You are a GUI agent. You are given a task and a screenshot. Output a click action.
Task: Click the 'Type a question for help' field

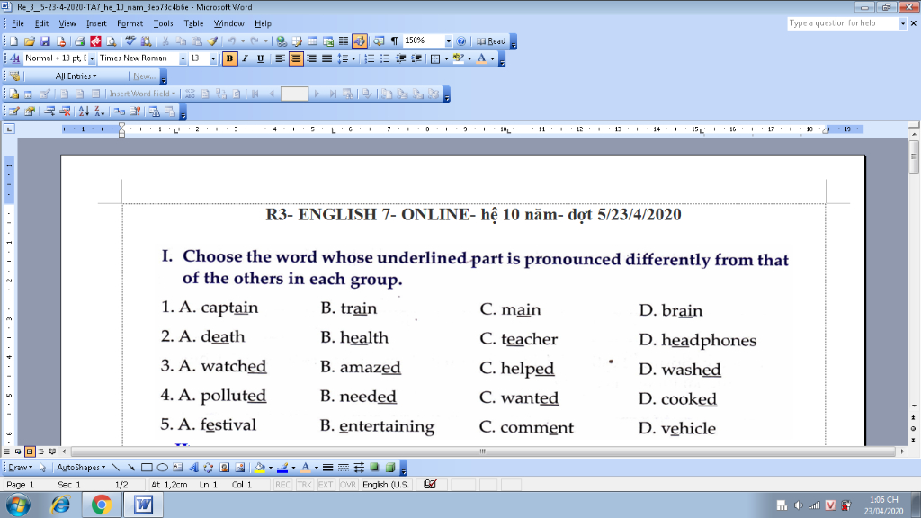pyautogui.click(x=843, y=22)
